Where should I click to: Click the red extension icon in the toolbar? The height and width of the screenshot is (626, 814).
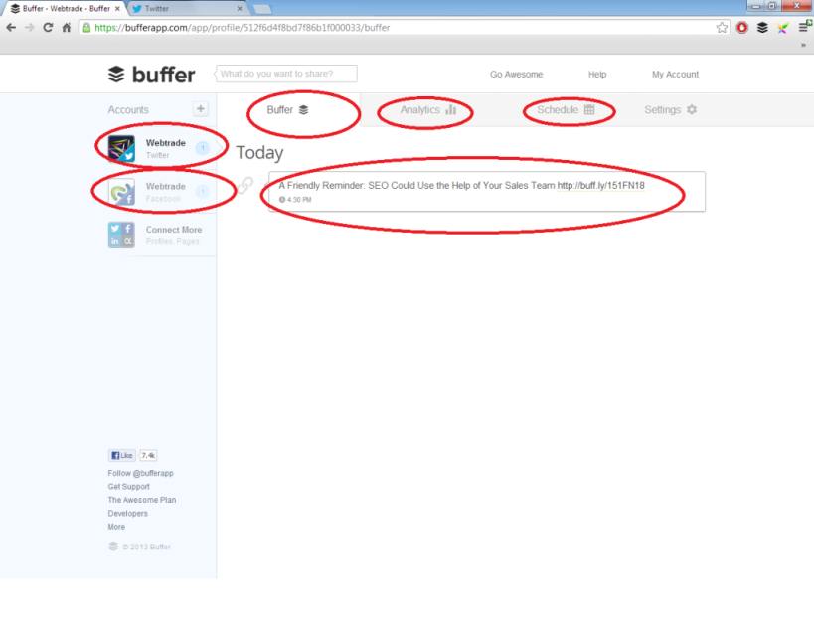click(x=742, y=28)
